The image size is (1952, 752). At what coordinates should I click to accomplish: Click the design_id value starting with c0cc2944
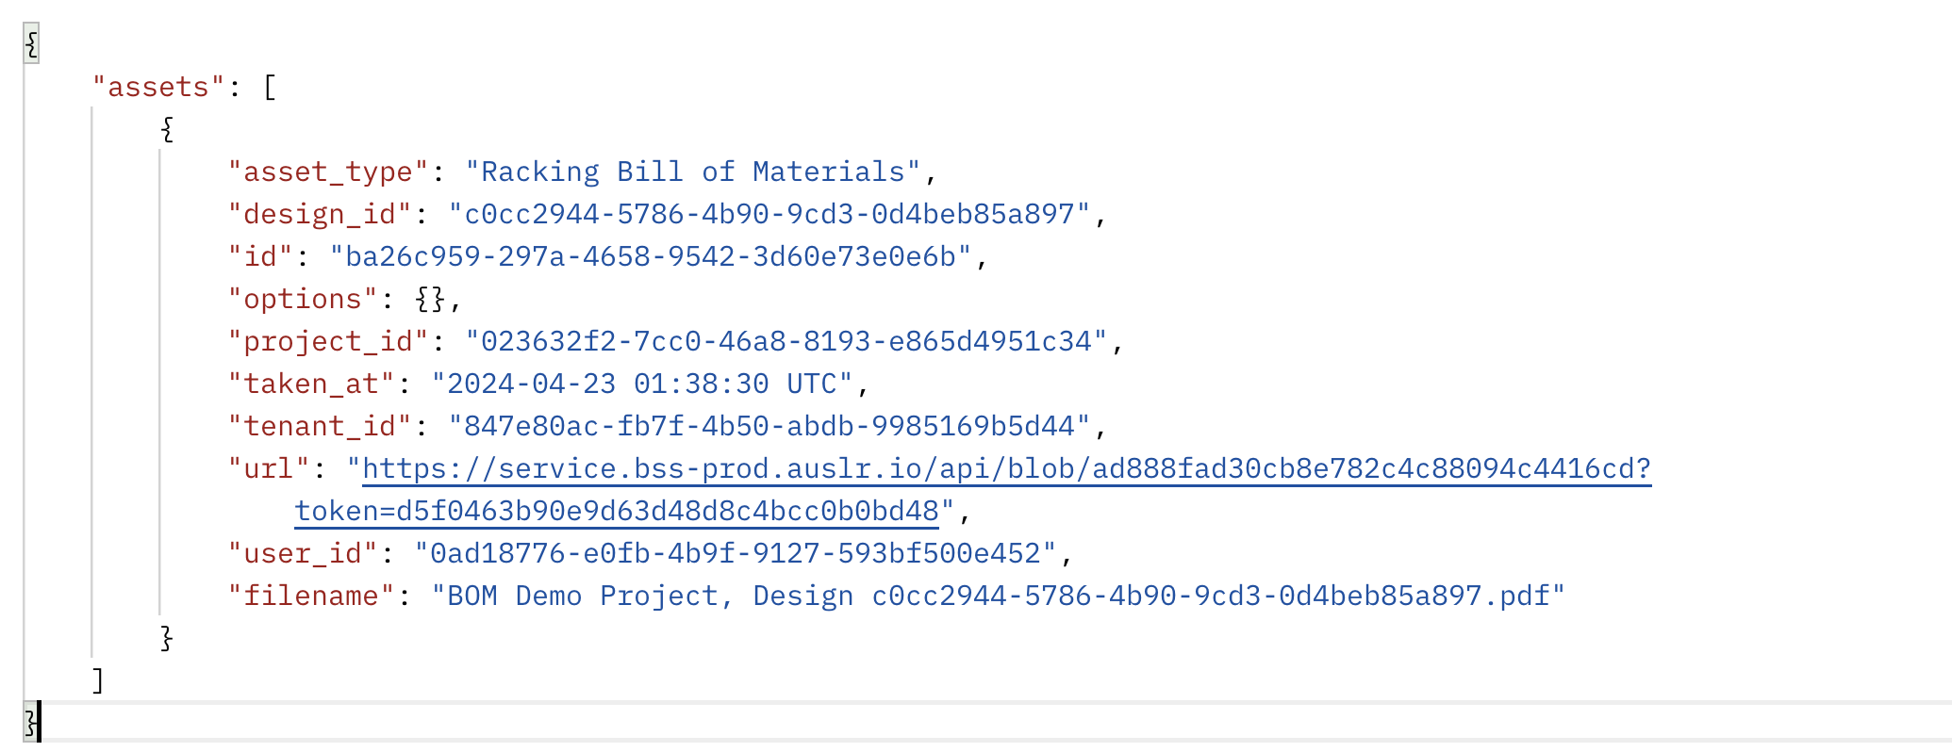(769, 215)
